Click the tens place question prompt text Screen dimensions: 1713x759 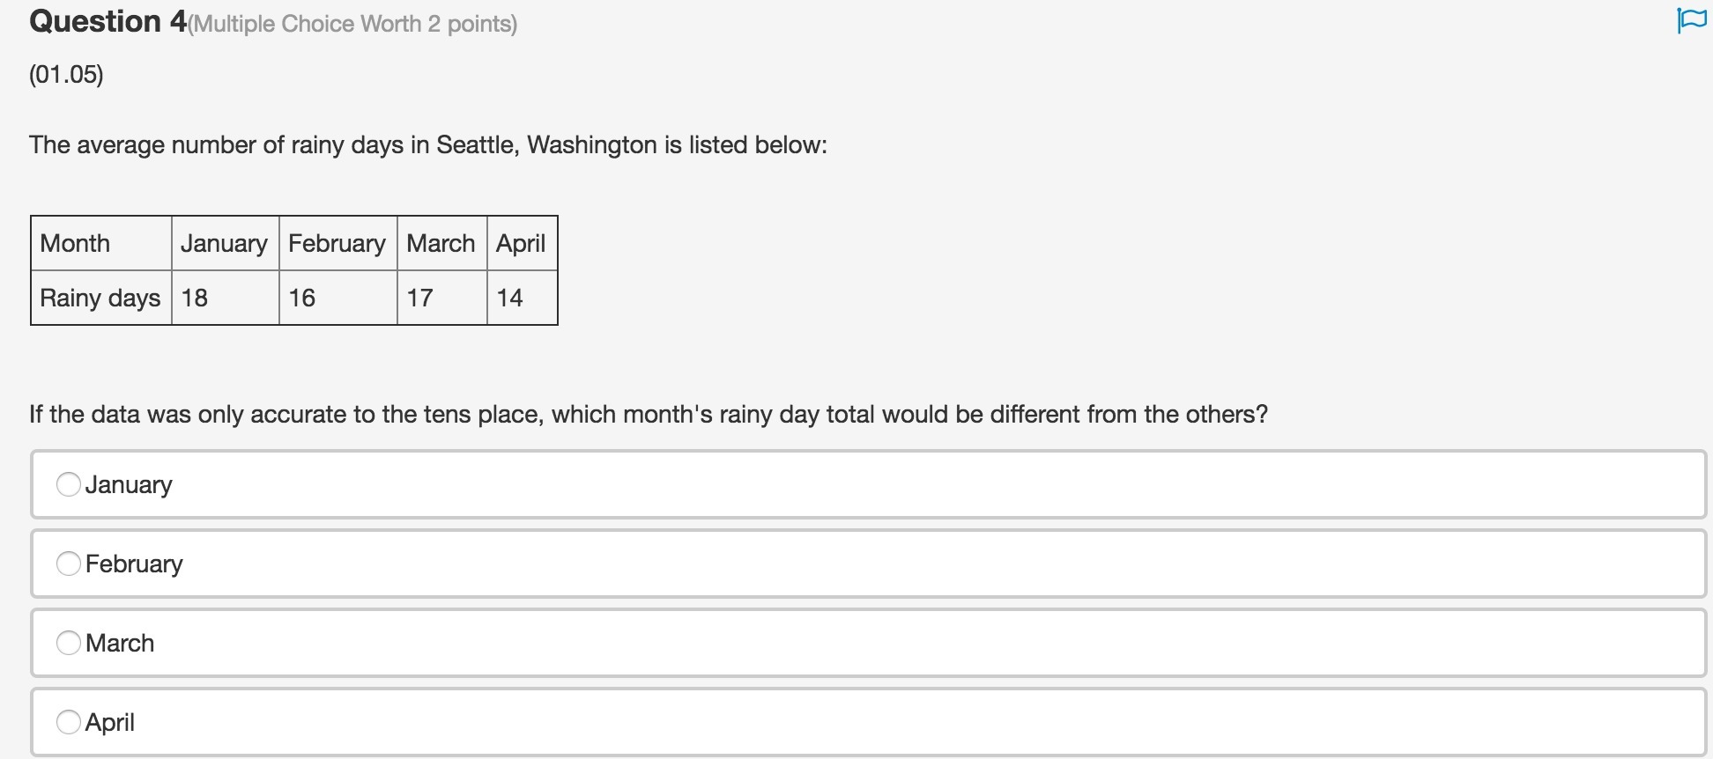coord(649,414)
